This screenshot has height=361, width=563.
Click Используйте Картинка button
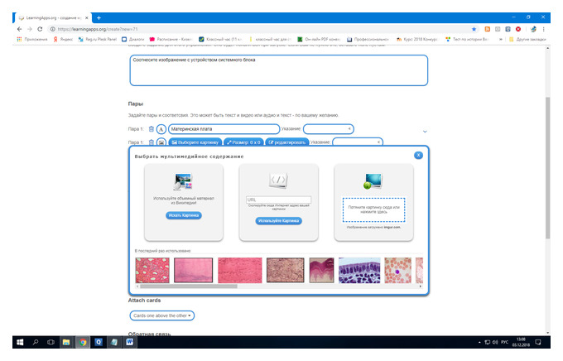tap(279, 221)
